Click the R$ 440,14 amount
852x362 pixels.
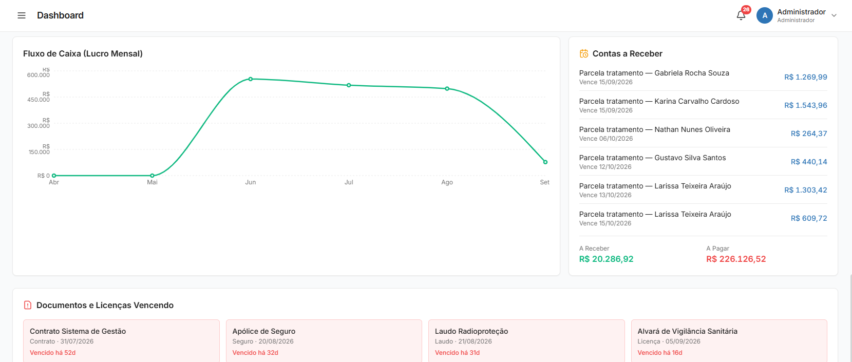click(809, 162)
